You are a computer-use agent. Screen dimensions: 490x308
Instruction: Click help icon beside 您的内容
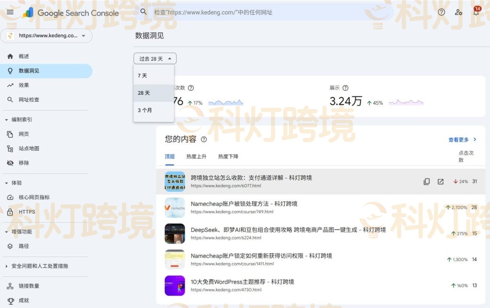(204, 139)
